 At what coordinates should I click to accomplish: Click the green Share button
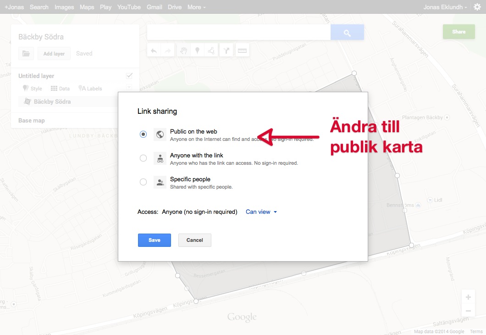coord(459,32)
